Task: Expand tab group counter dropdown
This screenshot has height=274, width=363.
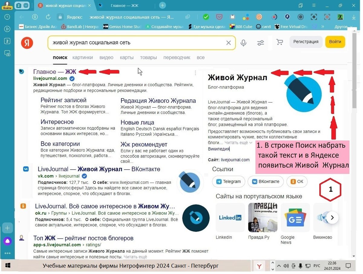Action: pyautogui.click(x=26, y=5)
